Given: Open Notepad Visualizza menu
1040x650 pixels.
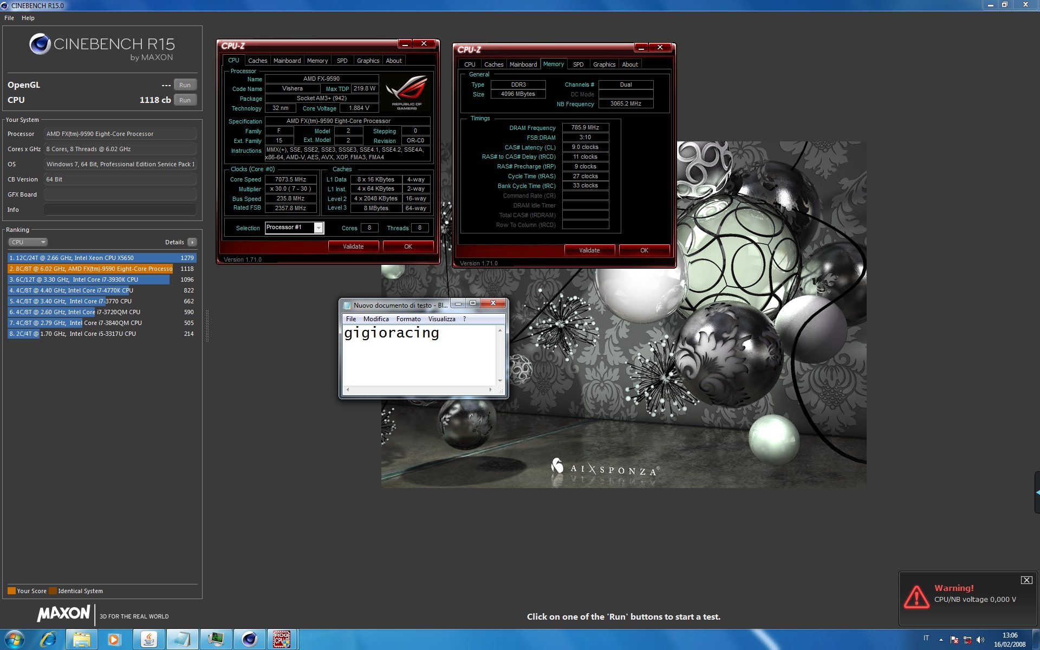Looking at the screenshot, I should [442, 319].
